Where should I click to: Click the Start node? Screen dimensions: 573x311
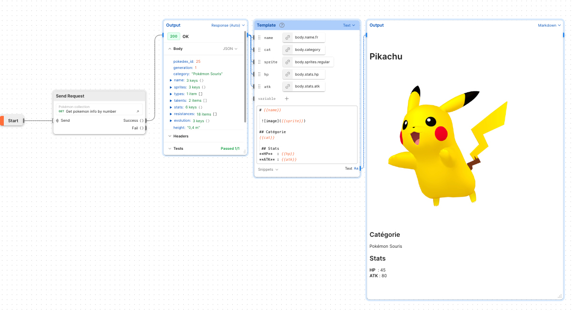pyautogui.click(x=12, y=120)
